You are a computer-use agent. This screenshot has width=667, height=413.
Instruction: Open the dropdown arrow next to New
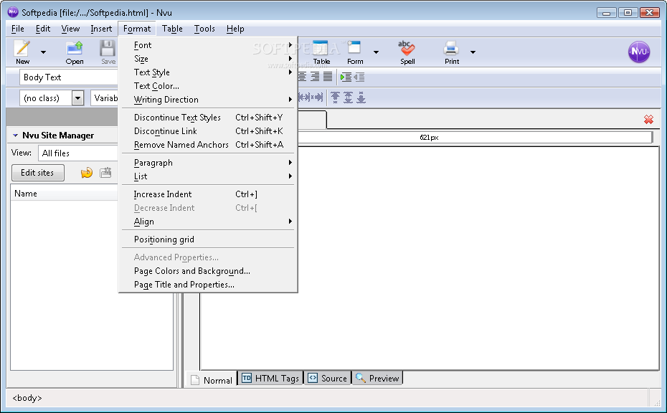tap(43, 52)
